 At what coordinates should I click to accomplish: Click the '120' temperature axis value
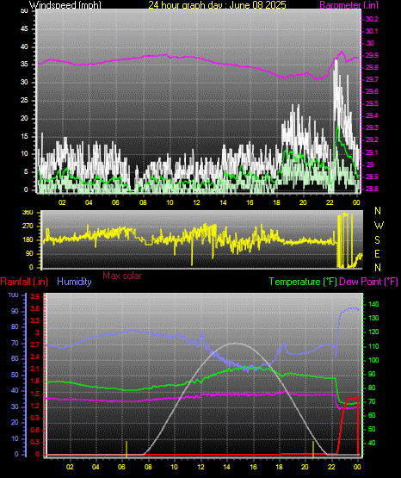point(373,332)
